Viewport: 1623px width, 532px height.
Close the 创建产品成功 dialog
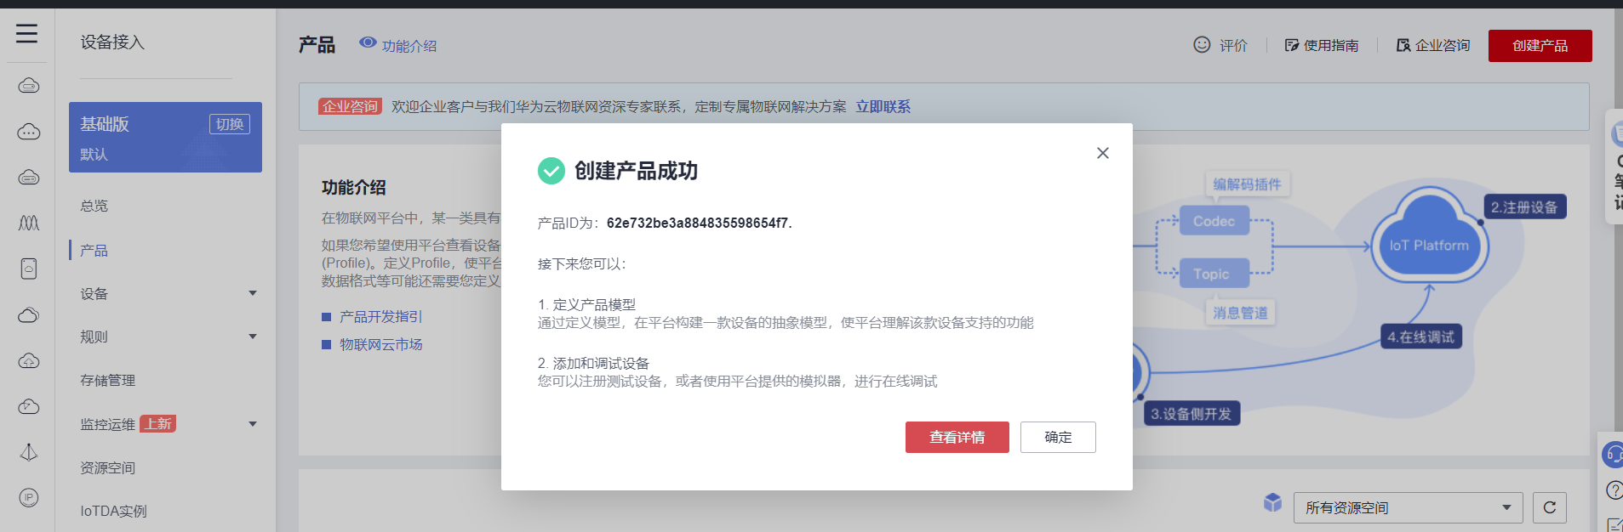point(1103,153)
